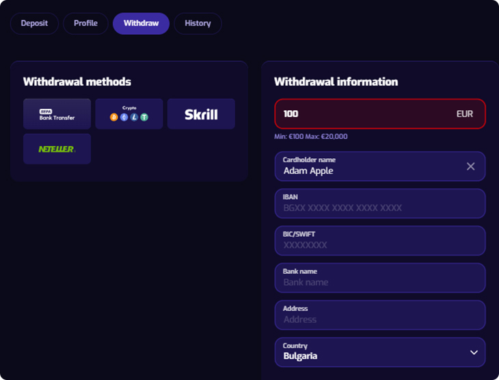
Task: Click the Withdrawal methods heading
Action: click(x=77, y=81)
